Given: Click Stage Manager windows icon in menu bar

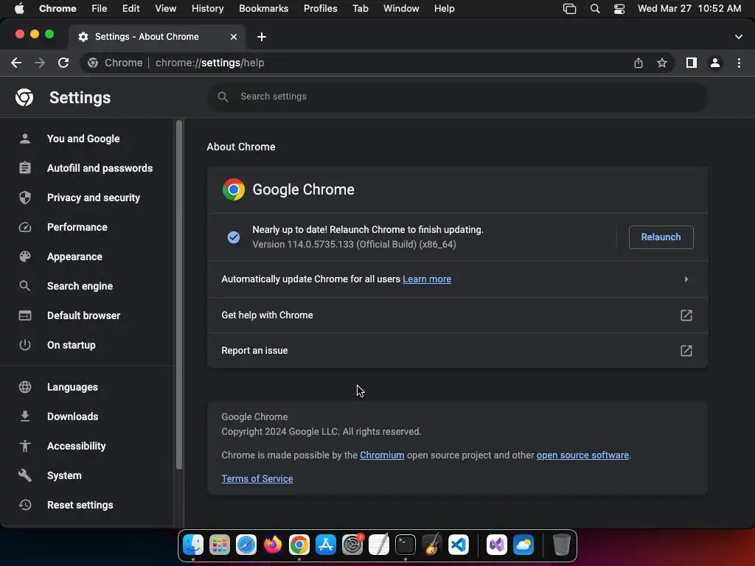Looking at the screenshot, I should point(570,9).
